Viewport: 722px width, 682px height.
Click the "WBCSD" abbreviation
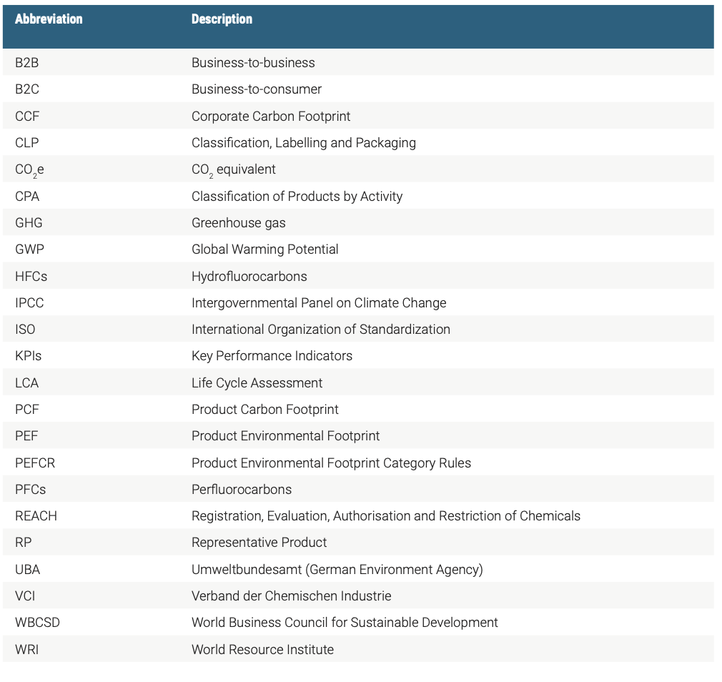click(x=37, y=623)
